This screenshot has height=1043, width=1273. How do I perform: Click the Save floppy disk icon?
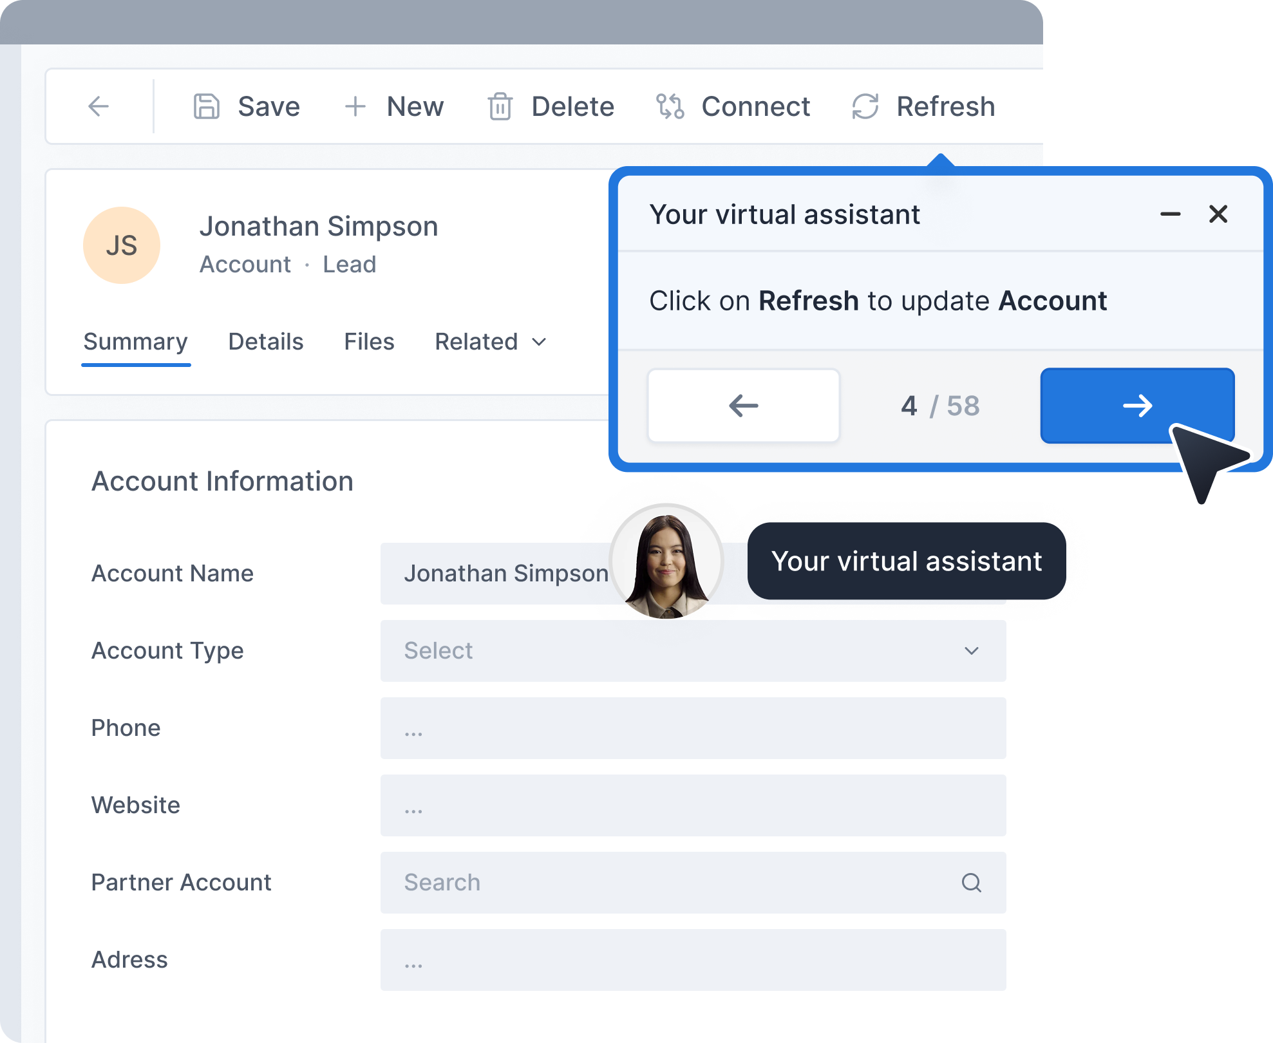(207, 106)
